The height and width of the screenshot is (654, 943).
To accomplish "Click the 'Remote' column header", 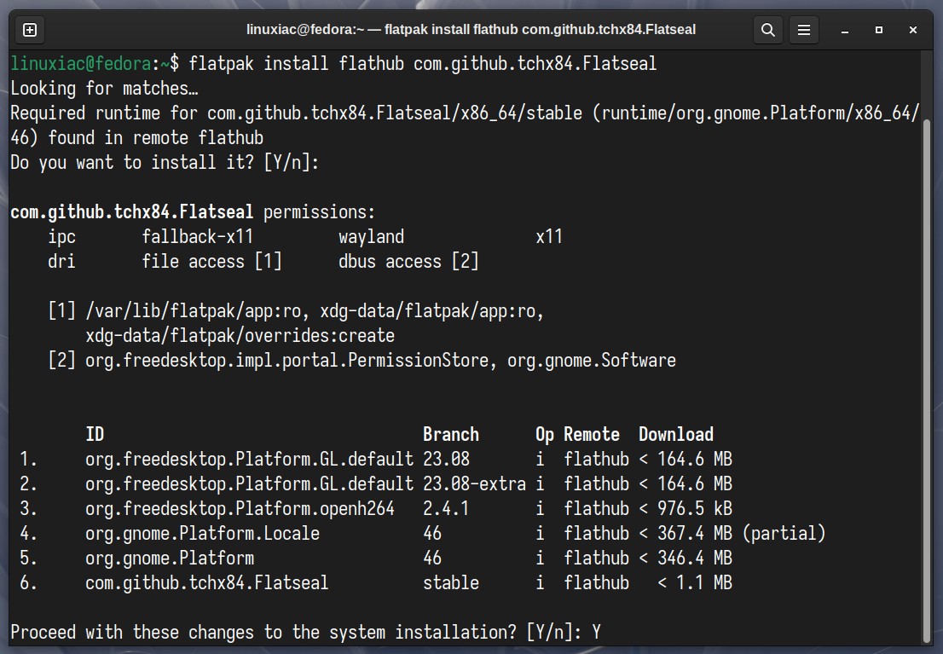I will [x=591, y=434].
